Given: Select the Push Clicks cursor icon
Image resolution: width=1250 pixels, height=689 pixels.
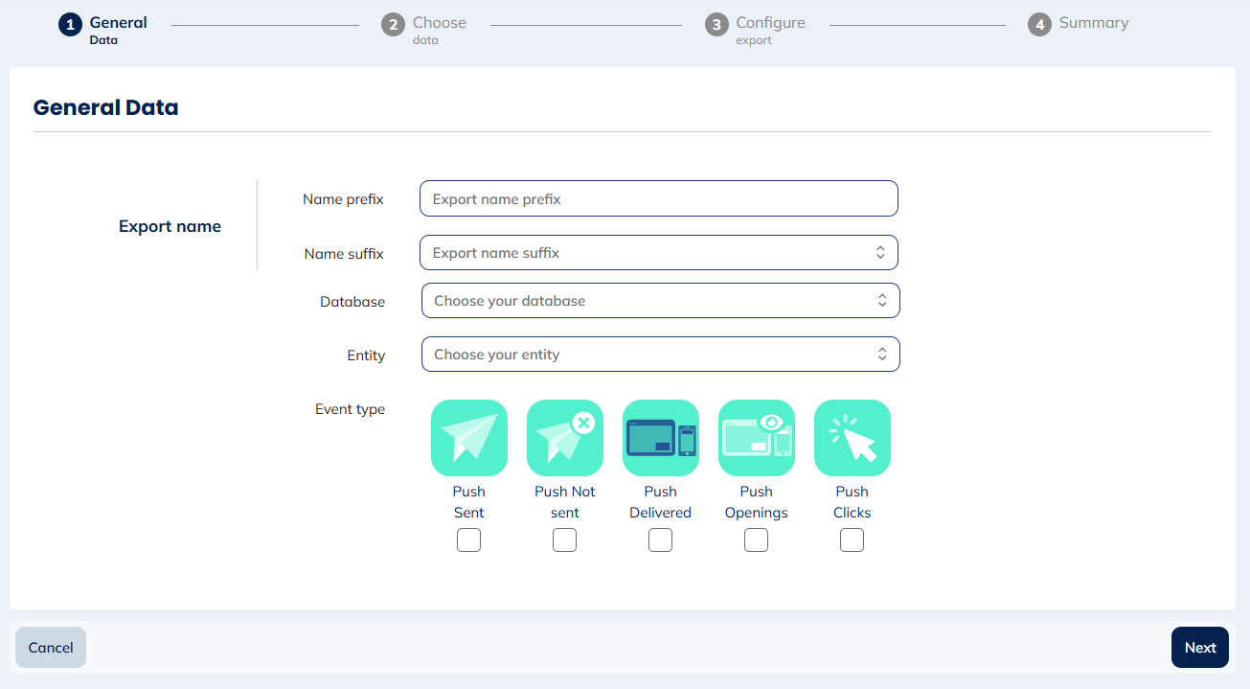Looking at the screenshot, I should coord(852,437).
